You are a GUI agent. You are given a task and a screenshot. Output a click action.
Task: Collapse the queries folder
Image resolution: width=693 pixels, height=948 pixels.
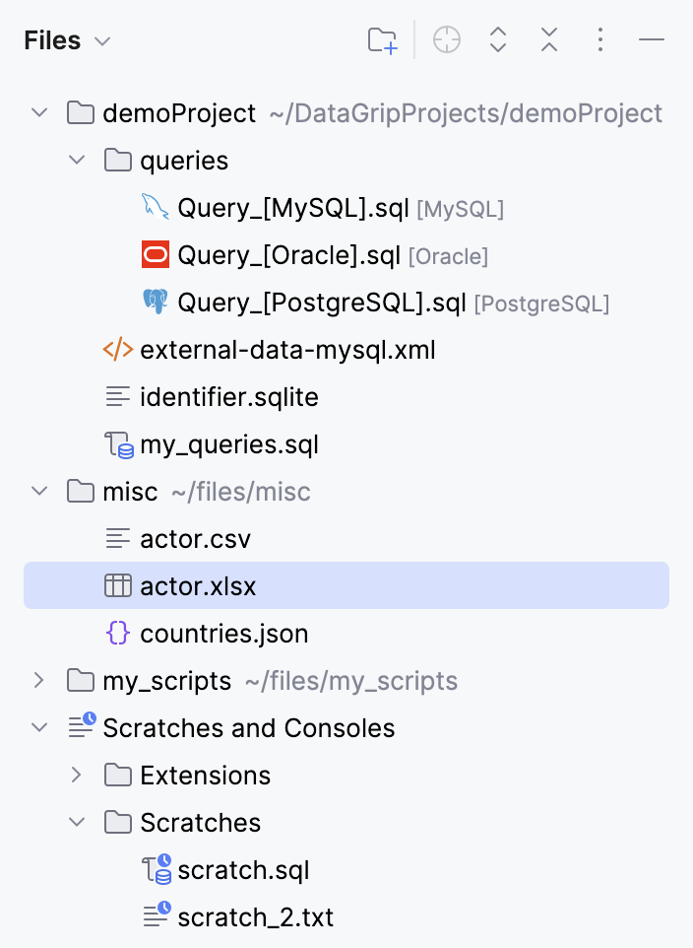pos(77,161)
